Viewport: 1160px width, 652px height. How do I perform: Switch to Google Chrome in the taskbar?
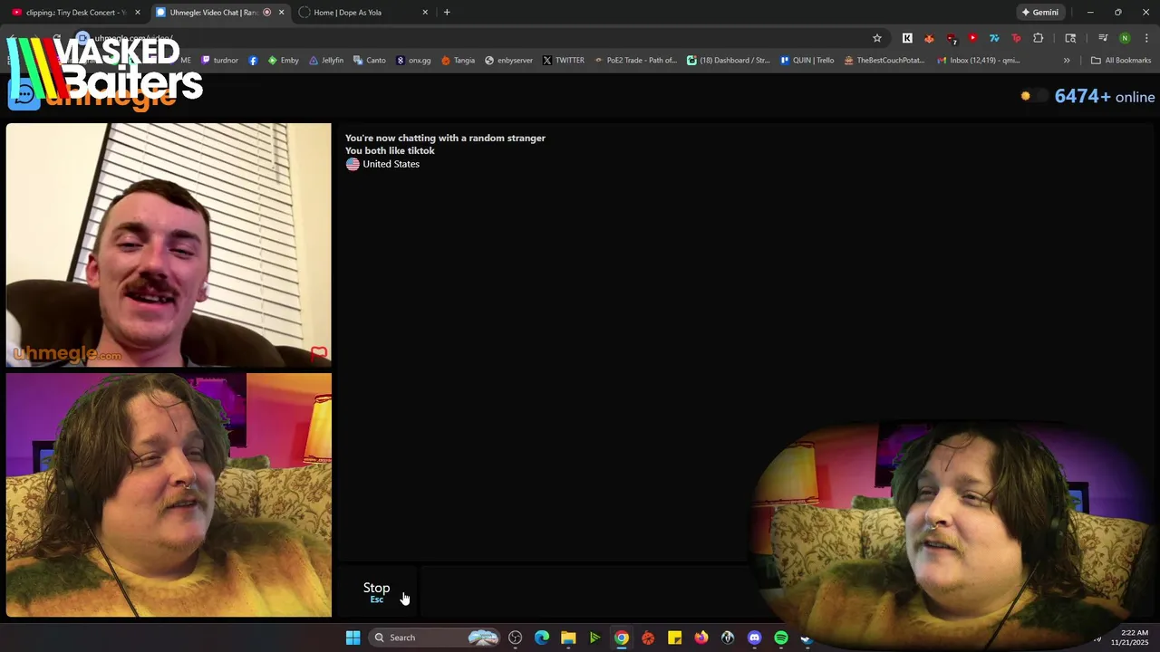click(621, 638)
